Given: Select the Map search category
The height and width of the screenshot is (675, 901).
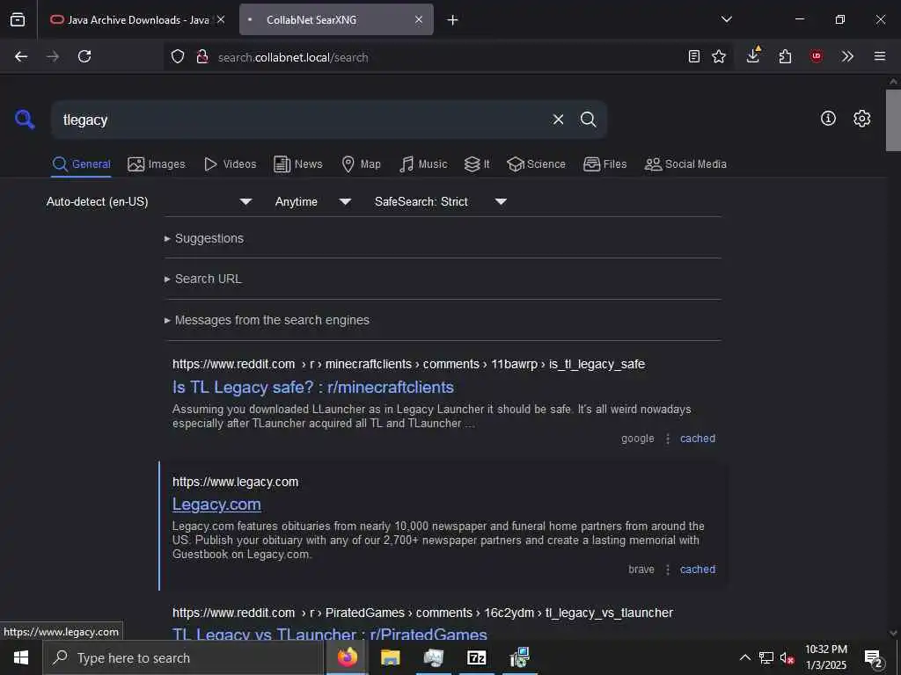Looking at the screenshot, I should [361, 164].
